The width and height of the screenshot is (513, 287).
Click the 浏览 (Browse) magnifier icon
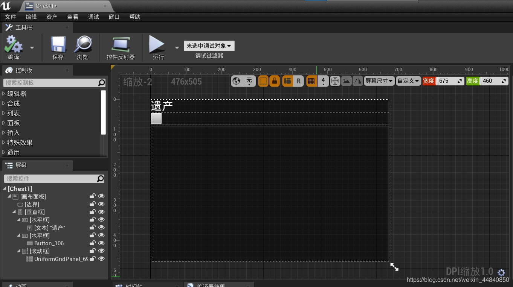coord(82,44)
